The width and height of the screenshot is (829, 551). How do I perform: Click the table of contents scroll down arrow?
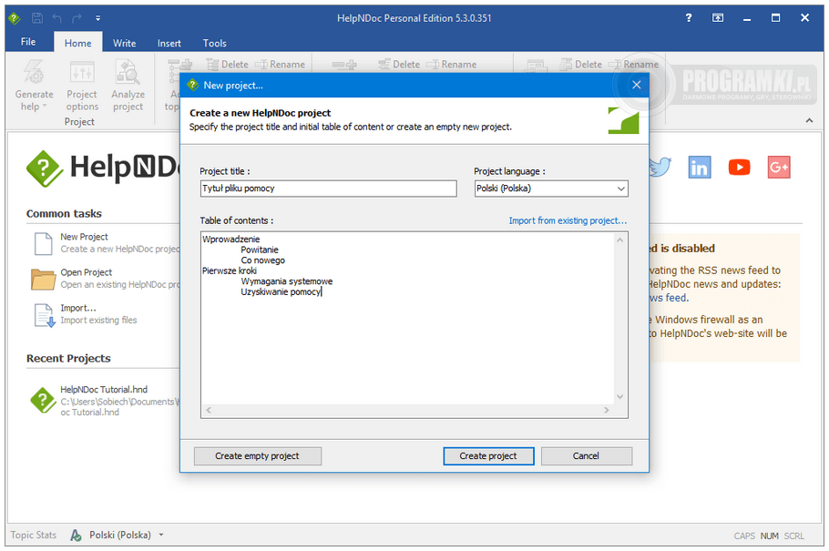click(x=620, y=396)
